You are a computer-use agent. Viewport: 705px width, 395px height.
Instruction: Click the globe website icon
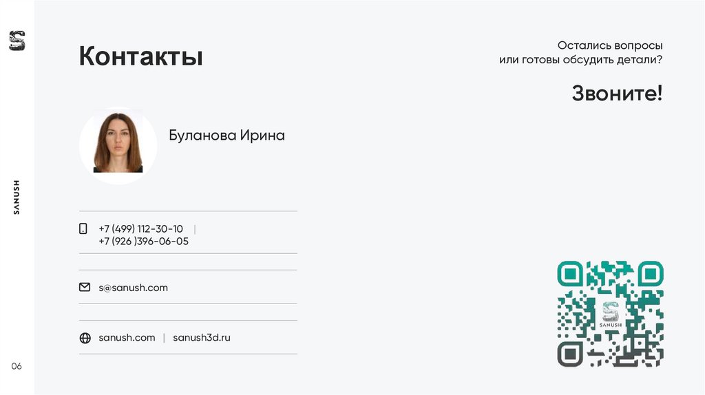pos(85,338)
